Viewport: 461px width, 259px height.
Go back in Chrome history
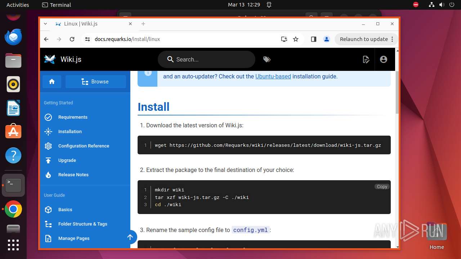[x=46, y=39]
